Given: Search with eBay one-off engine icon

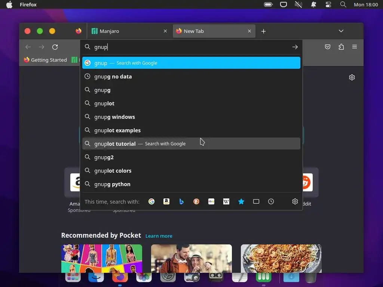Looking at the screenshot, I should (211, 201).
